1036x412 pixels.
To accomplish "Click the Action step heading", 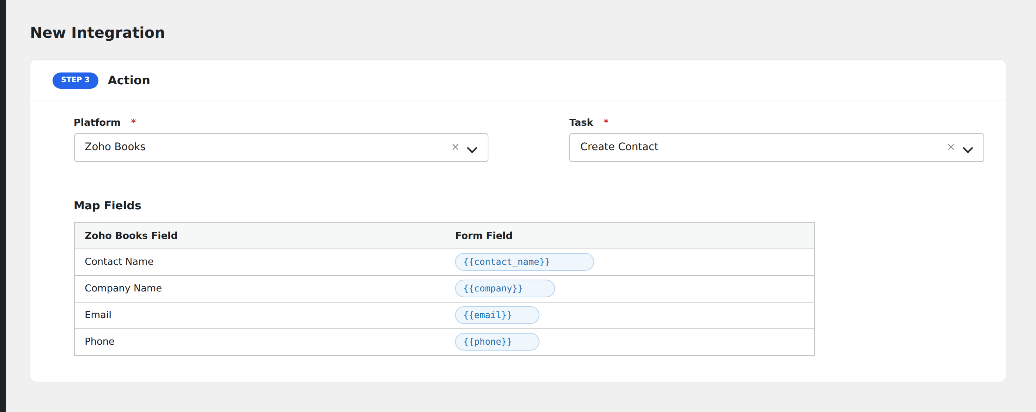I will (x=129, y=80).
